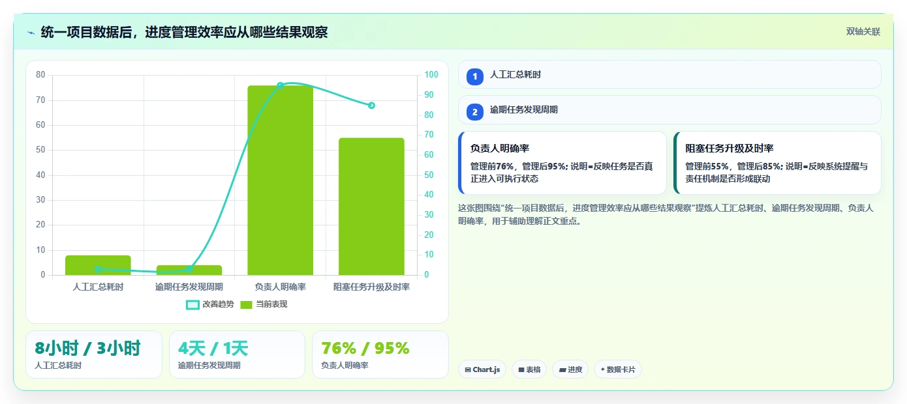Click the 双轴关联 label in the header

coord(863,32)
